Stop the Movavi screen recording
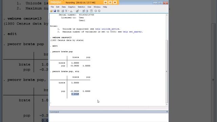This screenshot has width=217, height=122. click(x=115, y=2)
